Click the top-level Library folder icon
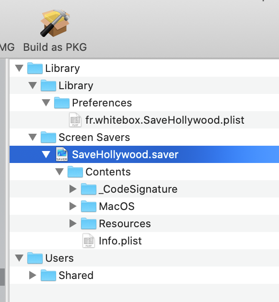Screen dimensions: 279x302 click(35, 68)
